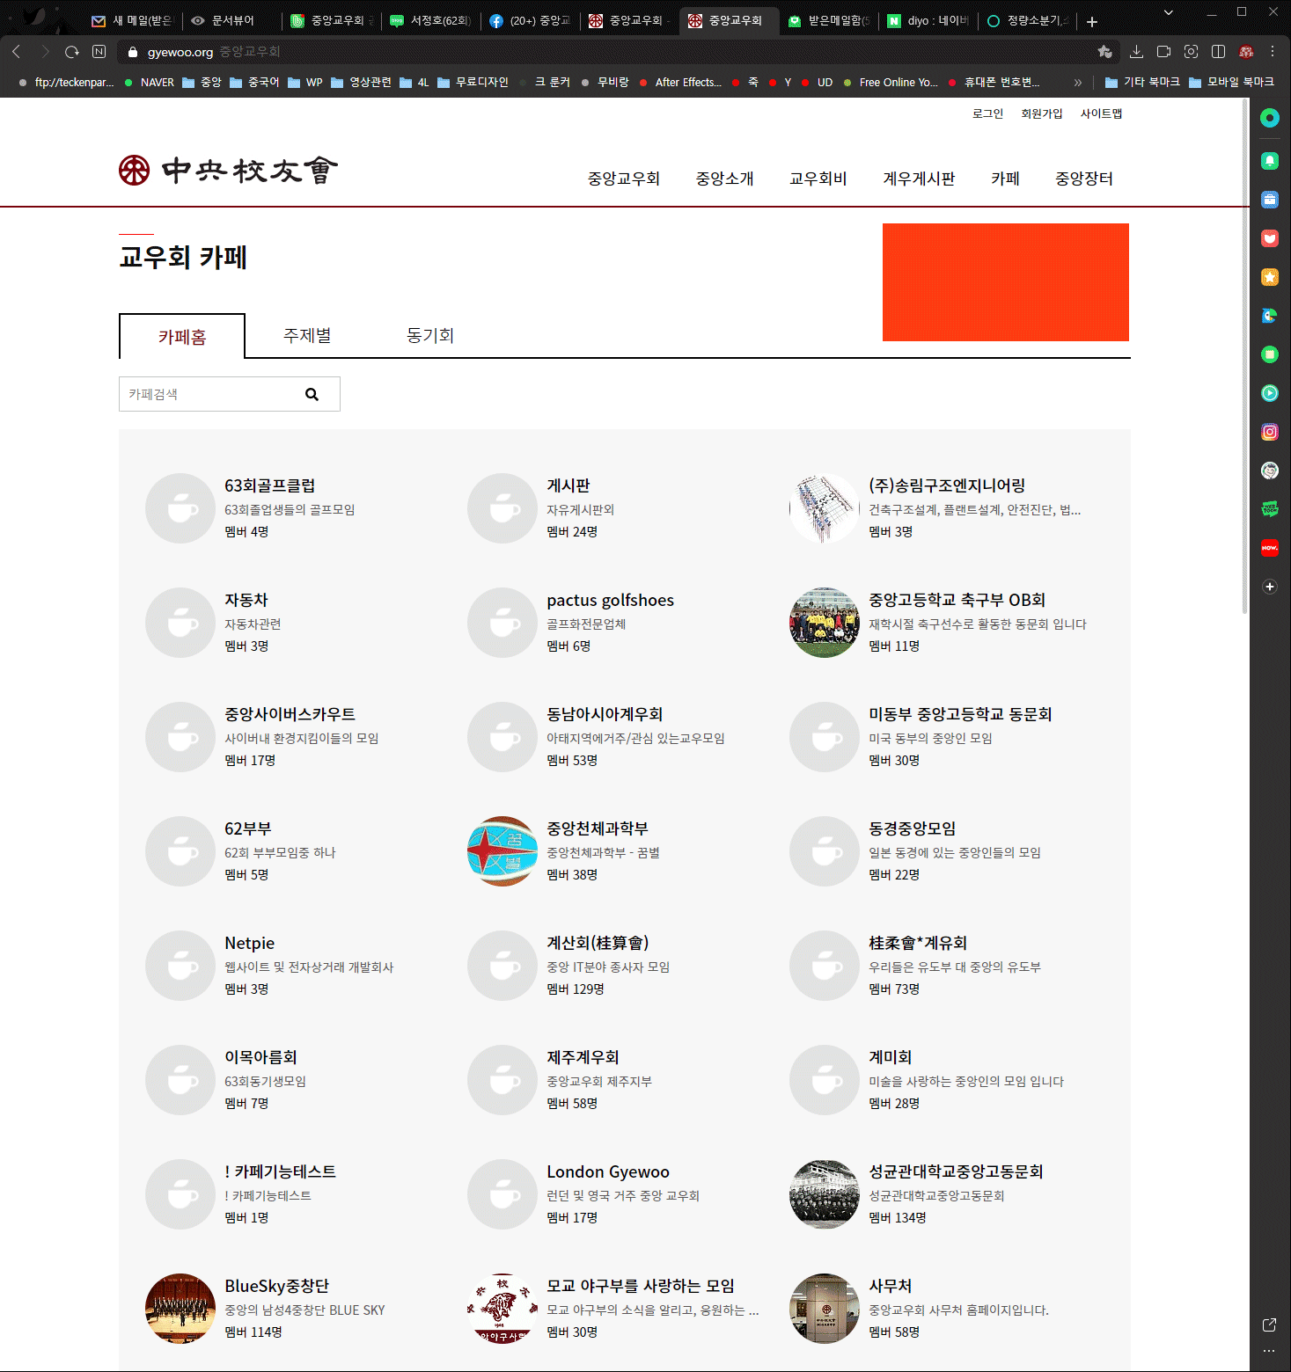
Task: Focus the 카페검색 search field
Action: click(x=209, y=394)
